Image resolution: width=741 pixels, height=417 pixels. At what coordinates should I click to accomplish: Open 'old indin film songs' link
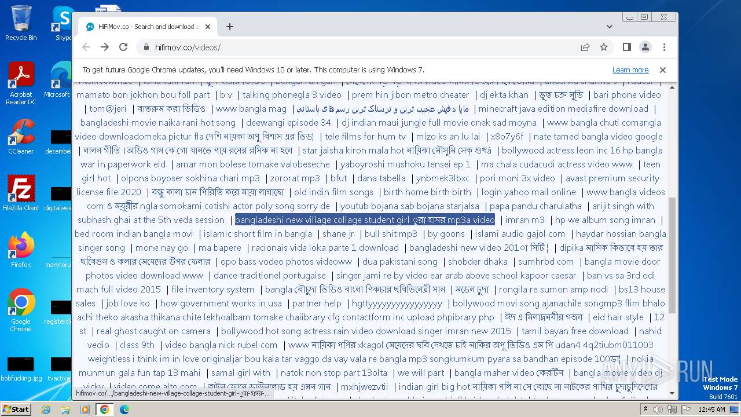click(x=333, y=192)
